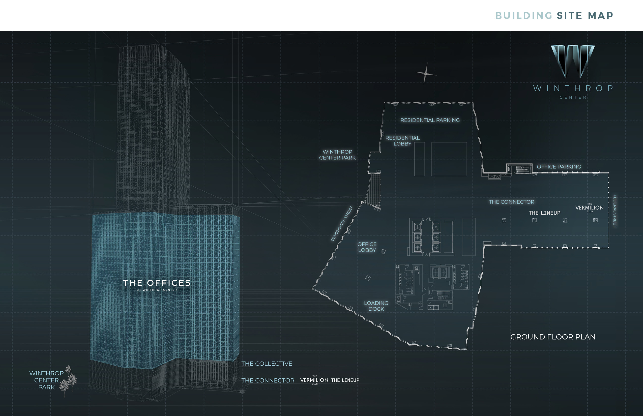Select the BUILDING SITE MAP heading
643x416 pixels.
pyautogui.click(x=554, y=15)
